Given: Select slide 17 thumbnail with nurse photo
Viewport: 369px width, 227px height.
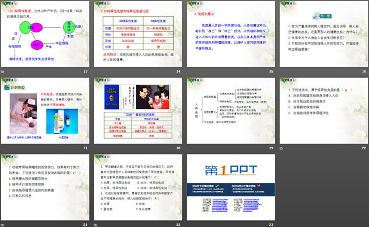Looking at the screenshot, I should tap(45, 111).
